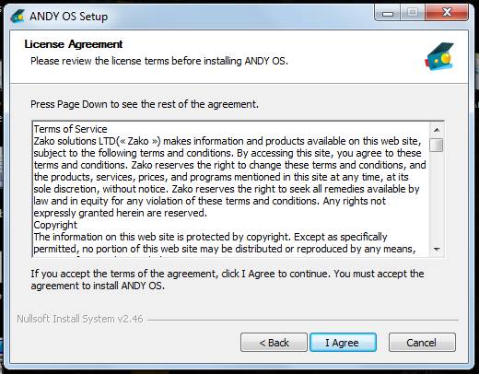Close the ANDY OS Setup window
This screenshot has height=374, width=479.
447,13
